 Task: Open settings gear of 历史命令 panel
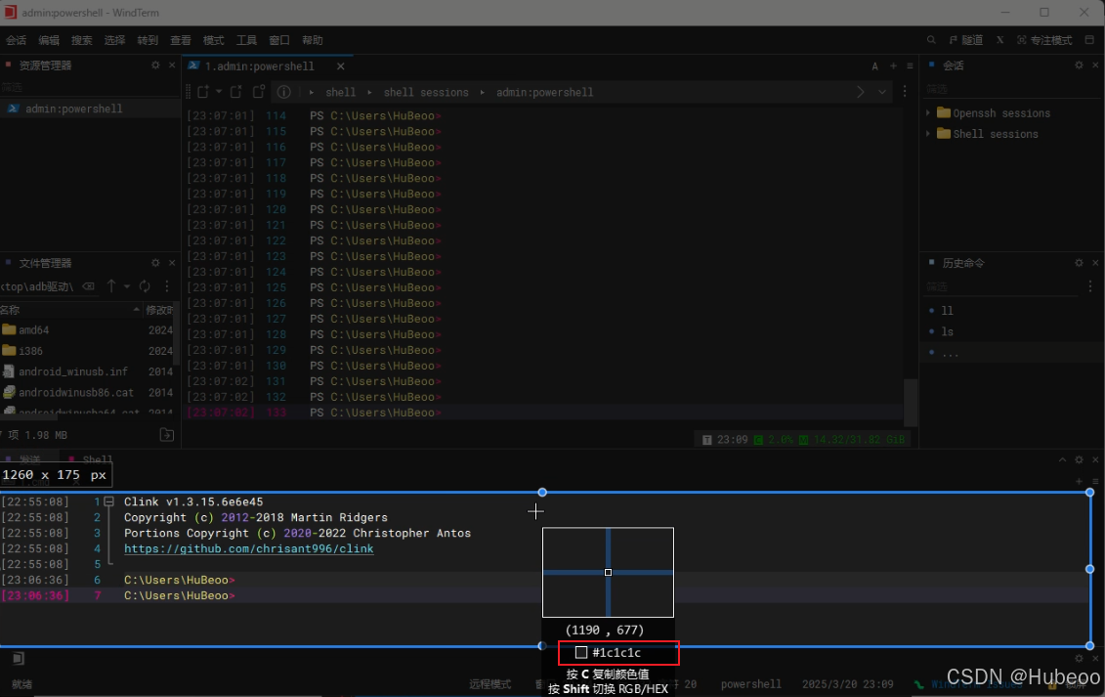(1079, 262)
